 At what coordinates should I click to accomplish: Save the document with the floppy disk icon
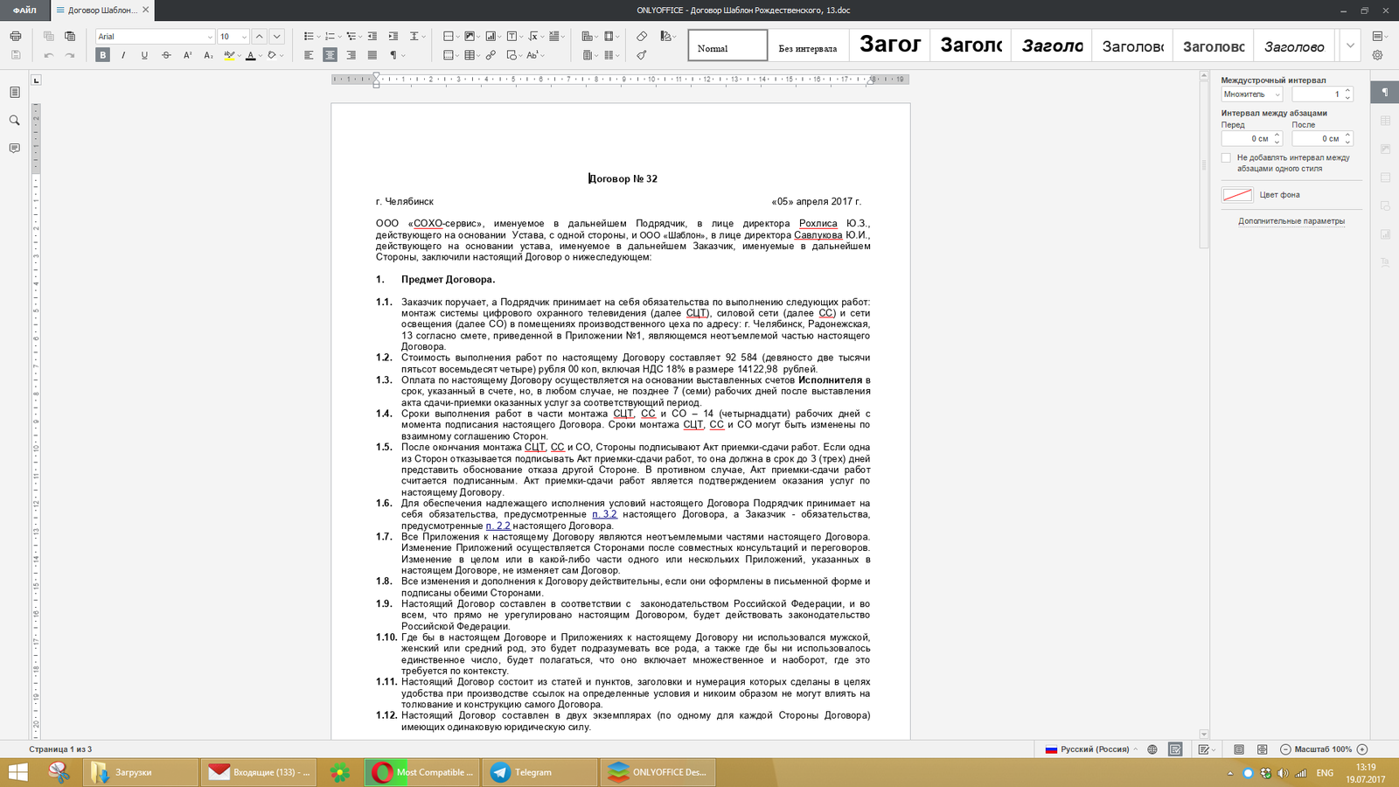pos(15,55)
